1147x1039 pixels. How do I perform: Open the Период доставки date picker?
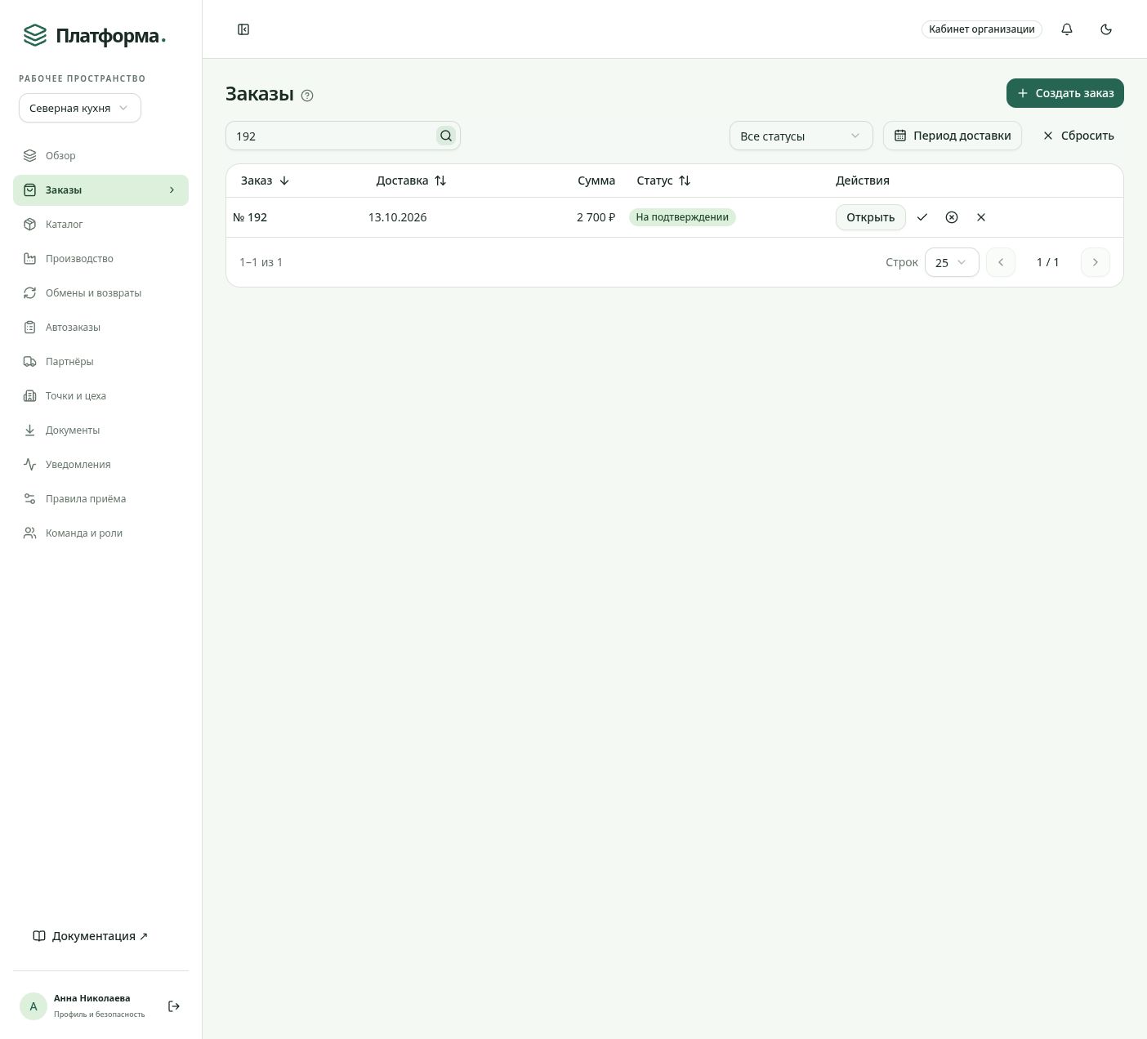click(953, 136)
